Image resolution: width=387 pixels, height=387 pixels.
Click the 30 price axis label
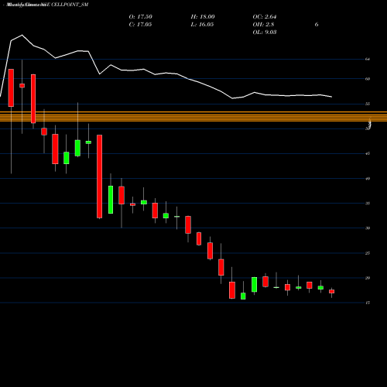click(368, 228)
